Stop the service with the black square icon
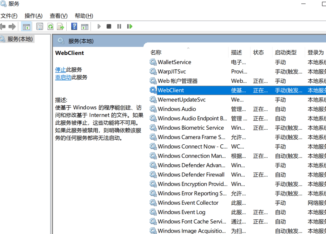This screenshot has height=234, width=326. tap(109, 26)
